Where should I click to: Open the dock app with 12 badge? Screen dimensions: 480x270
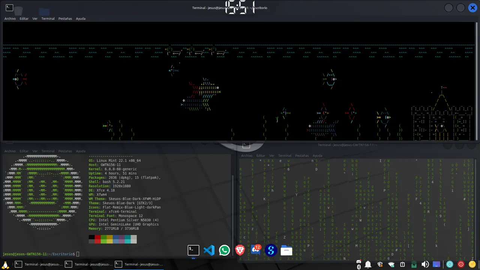tap(255, 250)
